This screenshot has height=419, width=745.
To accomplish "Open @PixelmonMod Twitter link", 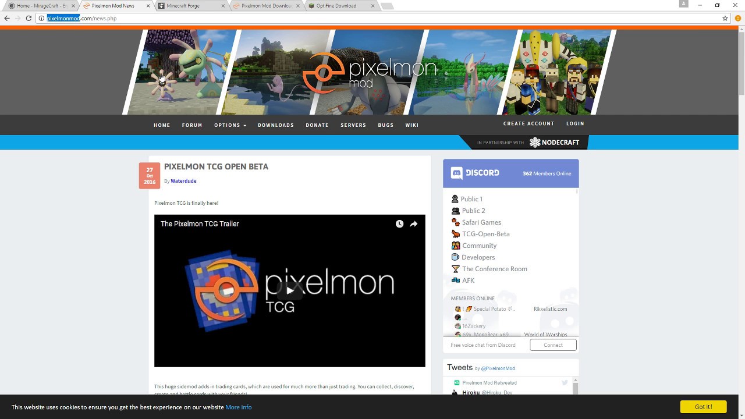I will click(498, 368).
